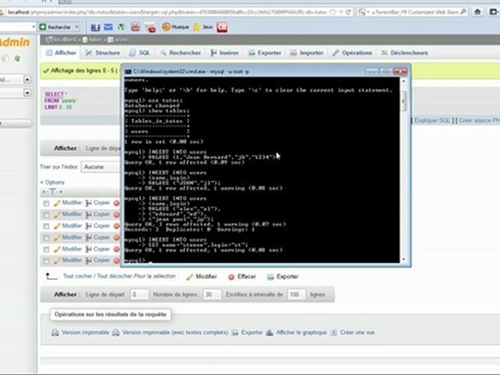This screenshot has width=500, height=375.
Task: Click the red delete icon on first row
Action: [117, 203]
